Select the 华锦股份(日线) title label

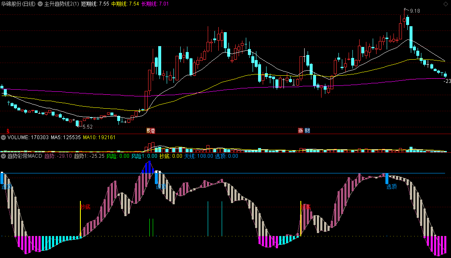click(18, 4)
